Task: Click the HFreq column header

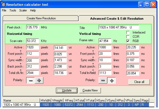Action: pos(69,100)
